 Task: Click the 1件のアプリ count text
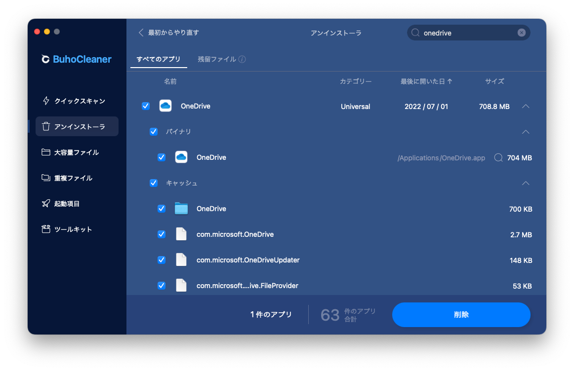[x=271, y=315]
